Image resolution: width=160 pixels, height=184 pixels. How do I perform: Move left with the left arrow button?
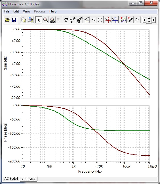click(144, 20)
